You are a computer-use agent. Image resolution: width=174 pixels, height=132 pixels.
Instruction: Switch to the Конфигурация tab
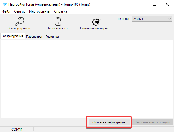click(x=13, y=37)
